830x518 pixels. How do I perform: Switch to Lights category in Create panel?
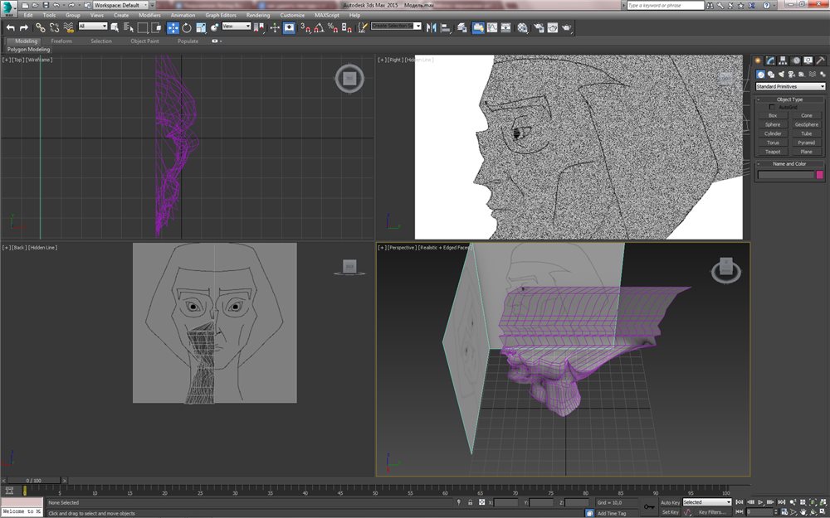click(x=782, y=75)
